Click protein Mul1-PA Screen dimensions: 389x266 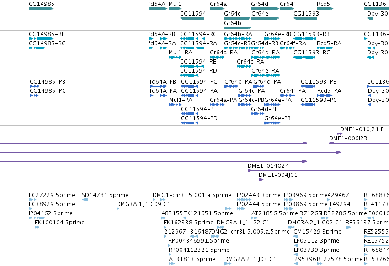click(x=175, y=105)
